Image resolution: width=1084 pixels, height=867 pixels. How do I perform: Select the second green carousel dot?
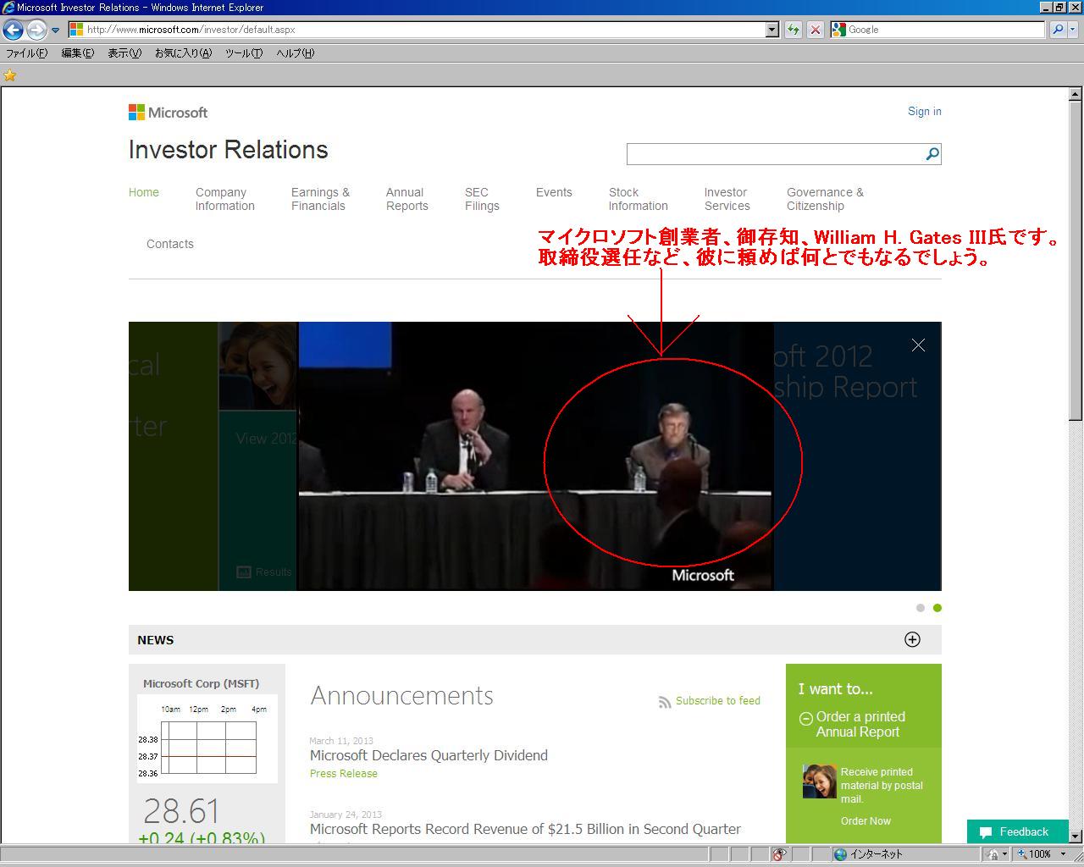[x=937, y=608]
